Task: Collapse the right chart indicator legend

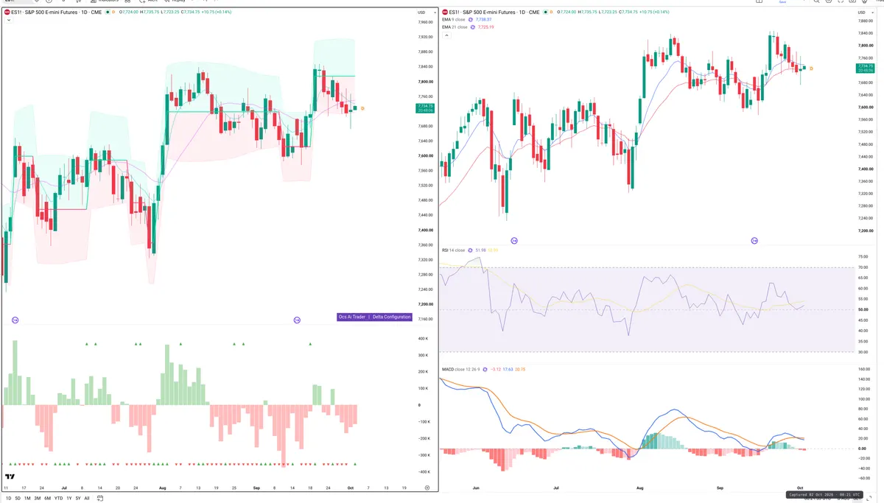Action: coord(446,35)
